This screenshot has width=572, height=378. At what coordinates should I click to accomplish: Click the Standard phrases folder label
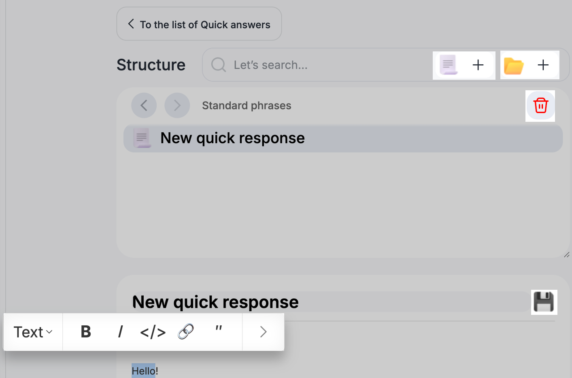point(247,106)
